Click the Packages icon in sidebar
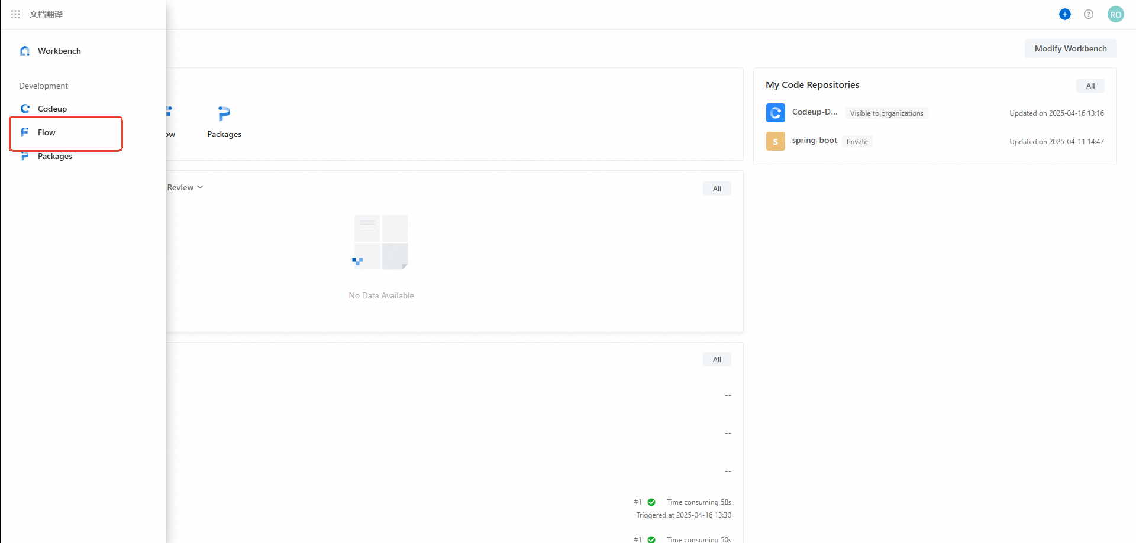This screenshot has height=543, width=1136. pos(25,156)
